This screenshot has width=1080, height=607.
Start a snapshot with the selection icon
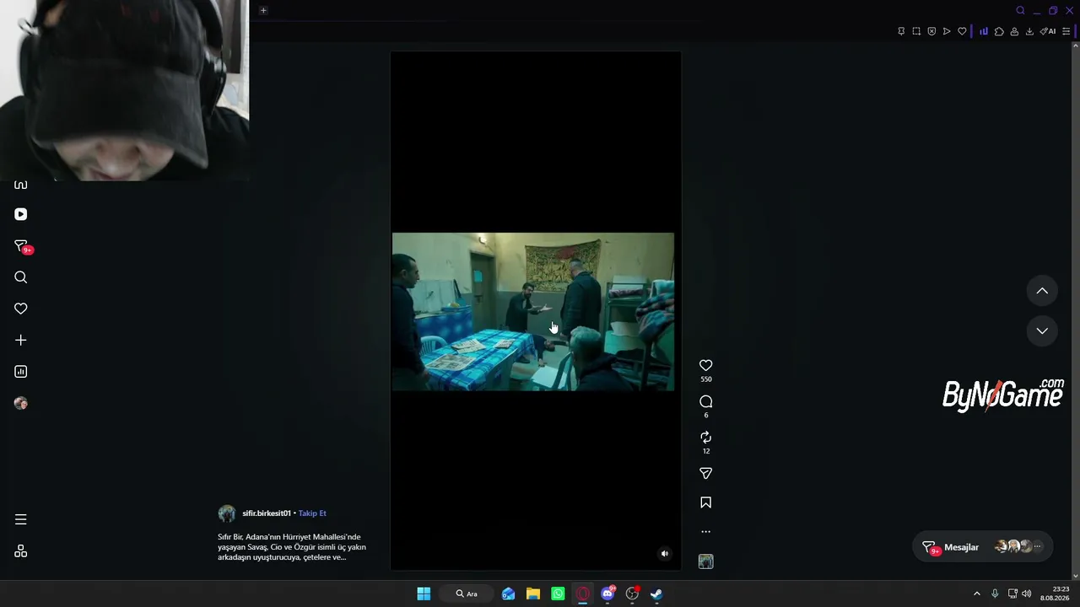tap(916, 31)
